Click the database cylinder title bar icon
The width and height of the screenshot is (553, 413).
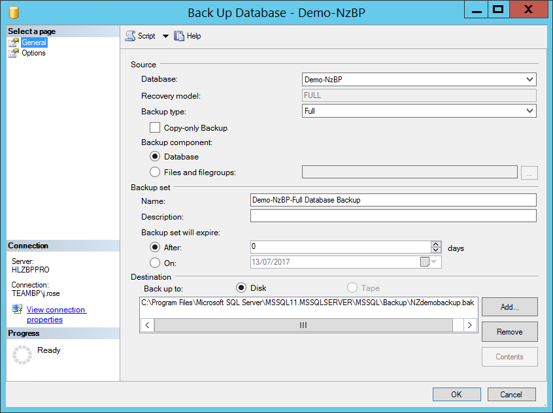14,12
